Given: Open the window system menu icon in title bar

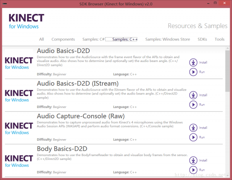Looking at the screenshot, I should [5, 4].
